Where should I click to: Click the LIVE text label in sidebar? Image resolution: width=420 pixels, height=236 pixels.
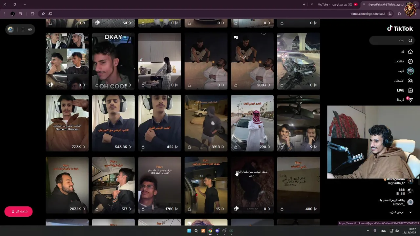click(400, 90)
